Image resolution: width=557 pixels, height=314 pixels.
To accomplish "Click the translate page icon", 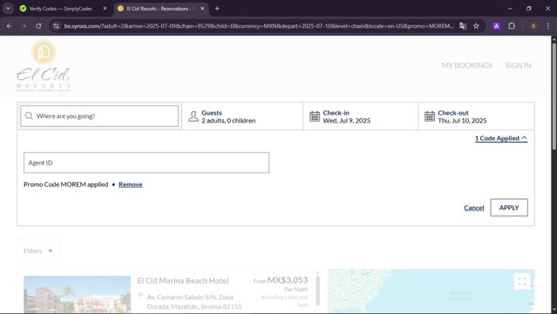I will point(463,26).
